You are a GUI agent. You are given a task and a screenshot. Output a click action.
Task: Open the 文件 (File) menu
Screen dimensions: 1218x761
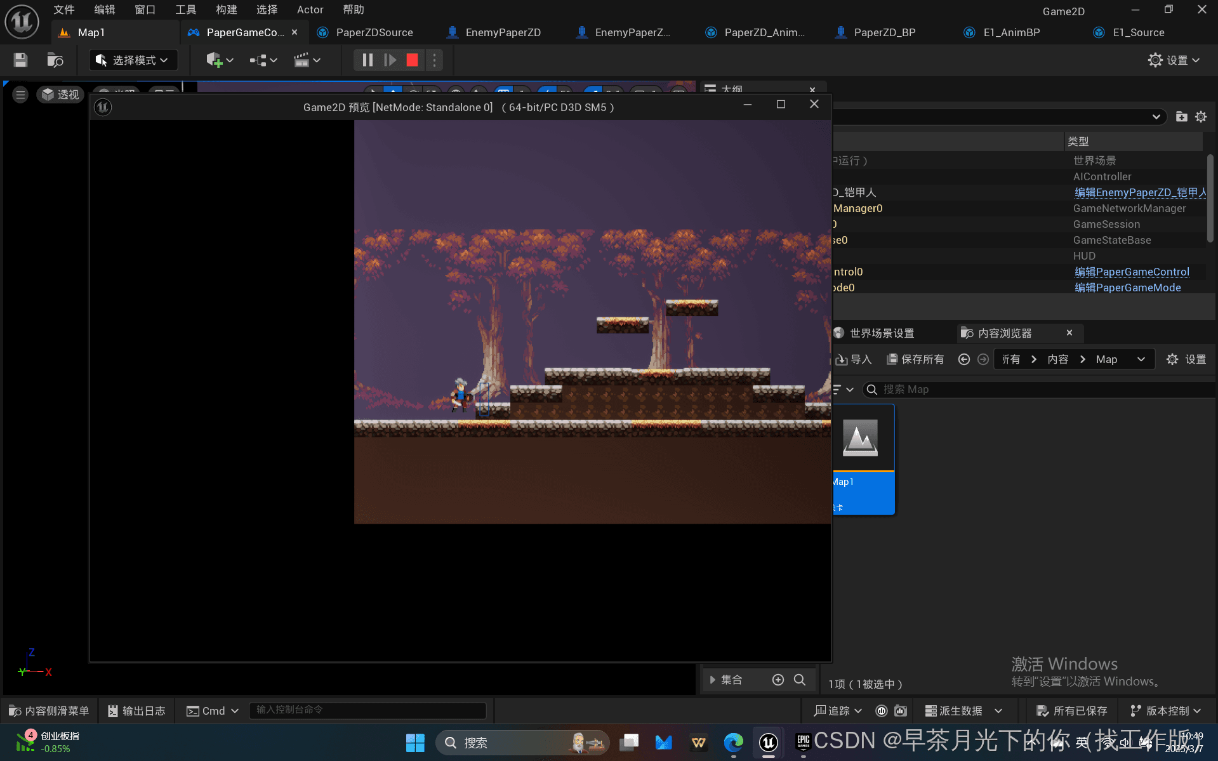(x=63, y=10)
